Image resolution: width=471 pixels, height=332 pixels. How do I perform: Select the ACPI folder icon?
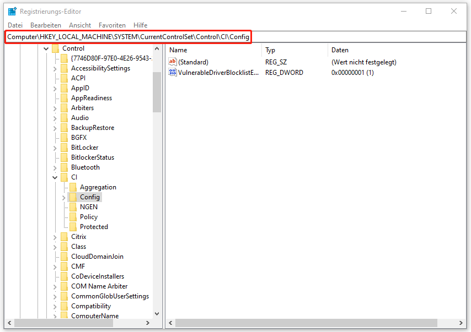[64, 78]
